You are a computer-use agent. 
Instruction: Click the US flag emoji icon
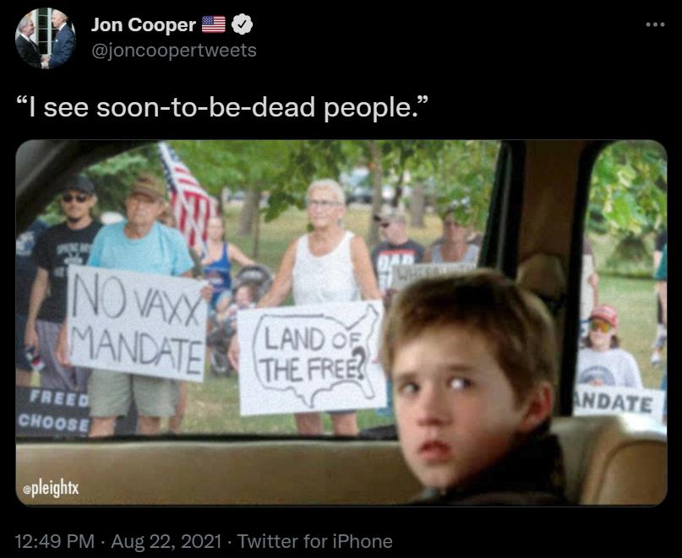(214, 24)
